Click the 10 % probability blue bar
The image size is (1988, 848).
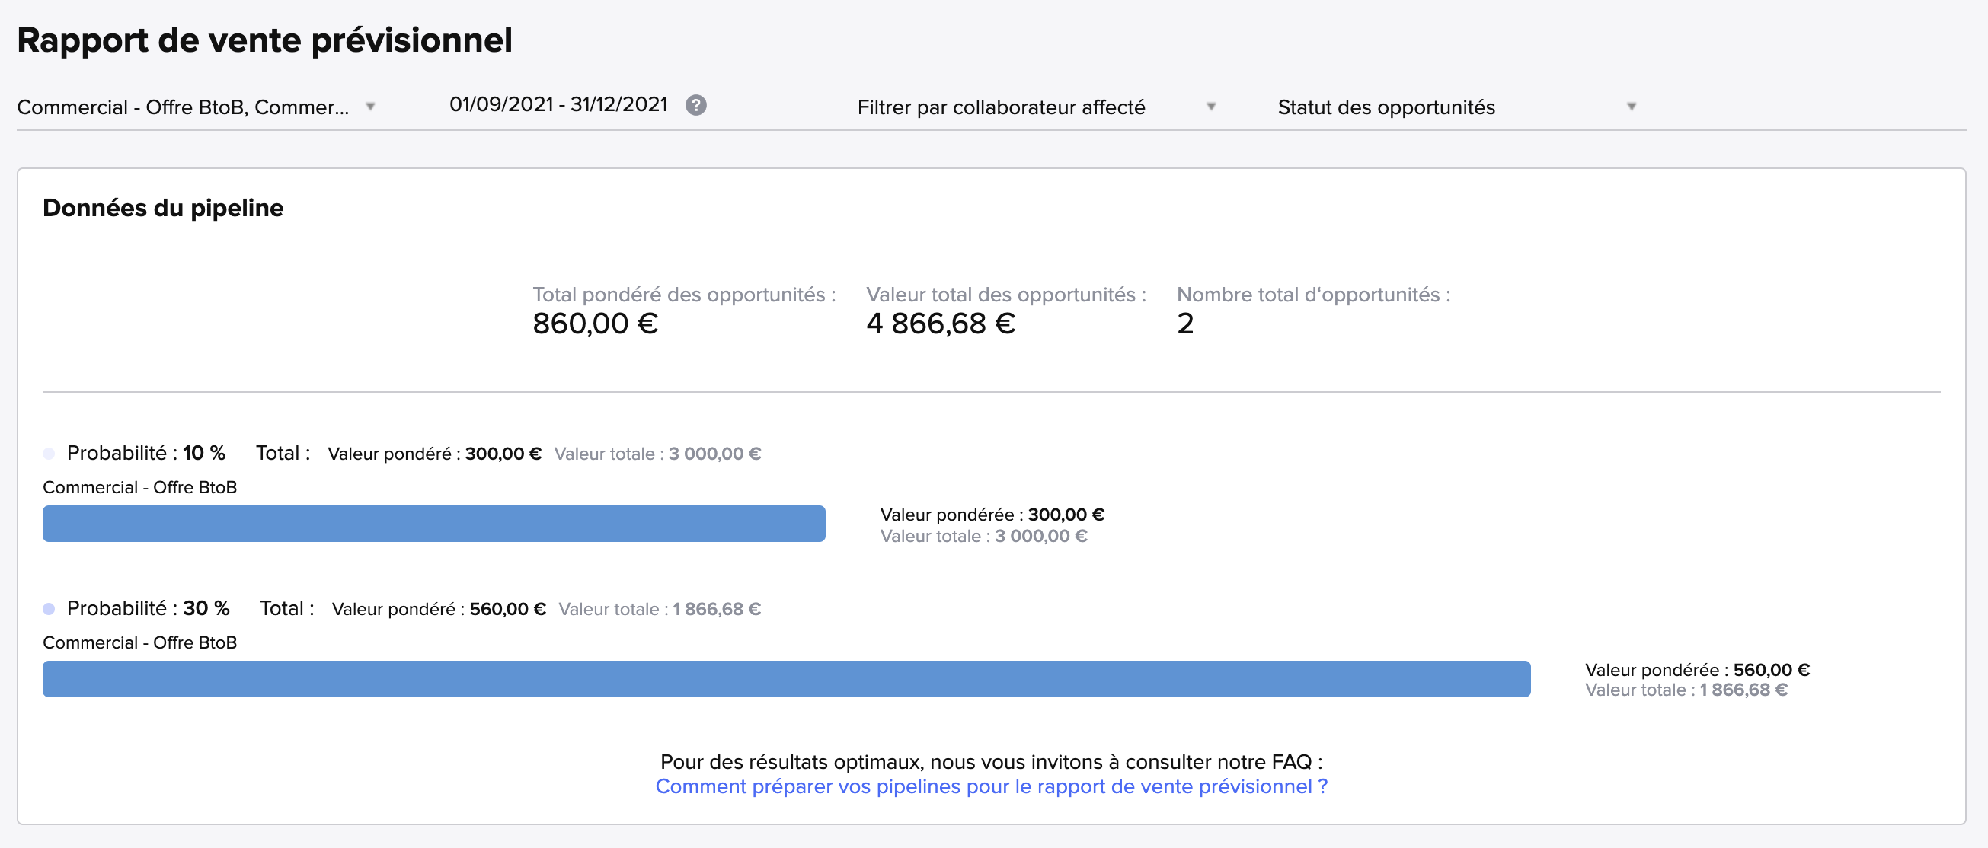[433, 524]
